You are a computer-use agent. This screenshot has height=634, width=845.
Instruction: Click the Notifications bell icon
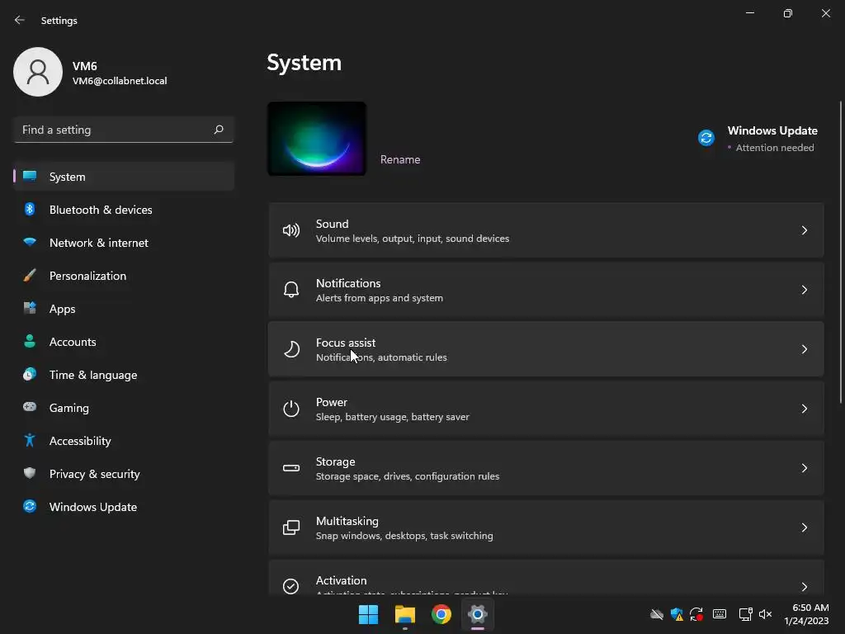coord(291,290)
